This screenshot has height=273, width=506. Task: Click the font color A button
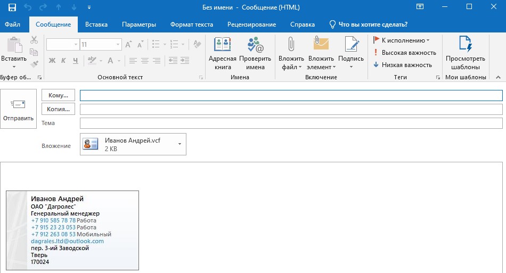pyautogui.click(x=110, y=60)
